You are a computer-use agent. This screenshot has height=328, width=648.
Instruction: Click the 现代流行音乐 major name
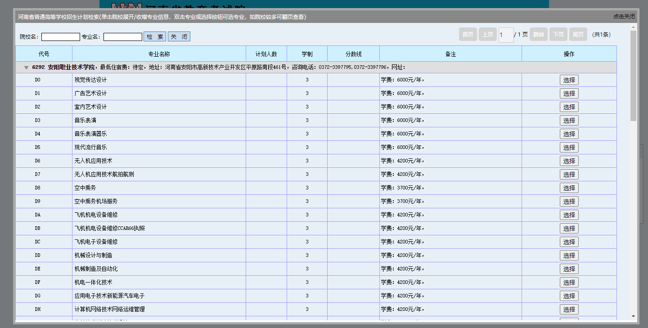90,148
